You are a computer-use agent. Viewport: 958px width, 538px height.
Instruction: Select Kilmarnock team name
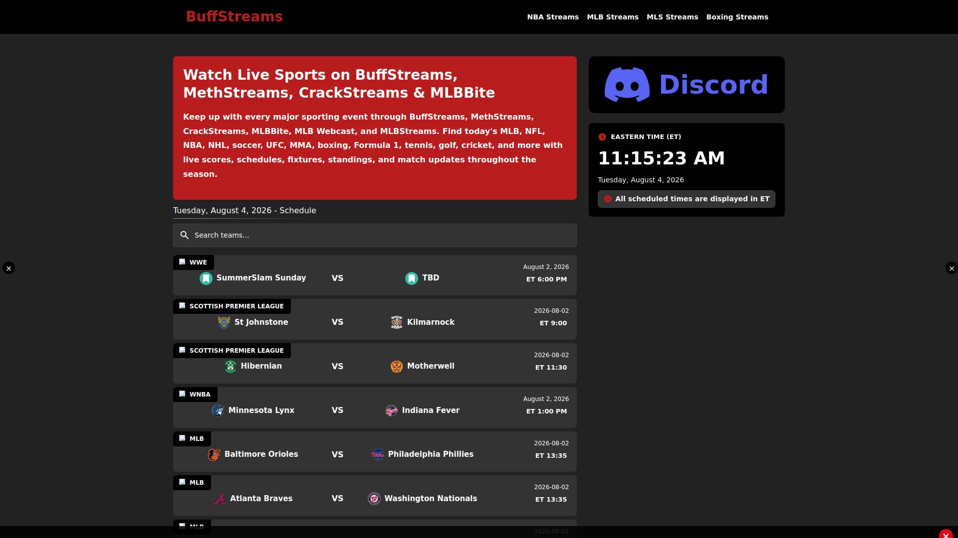[431, 322]
